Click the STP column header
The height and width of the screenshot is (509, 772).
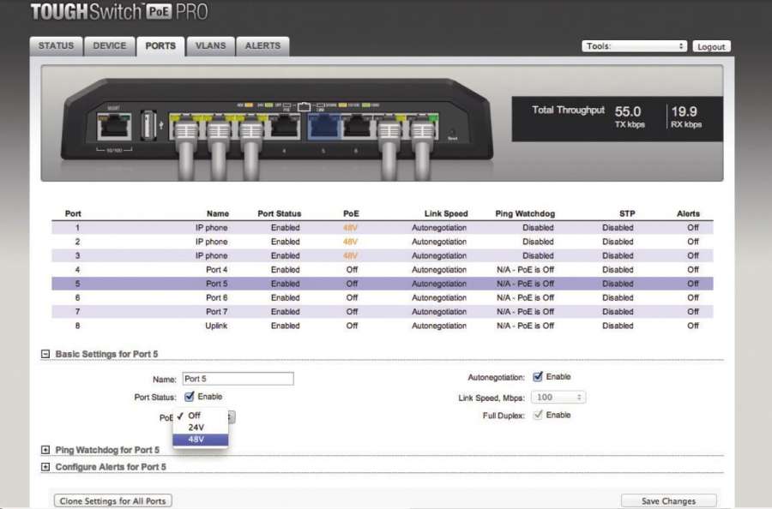[x=627, y=213]
